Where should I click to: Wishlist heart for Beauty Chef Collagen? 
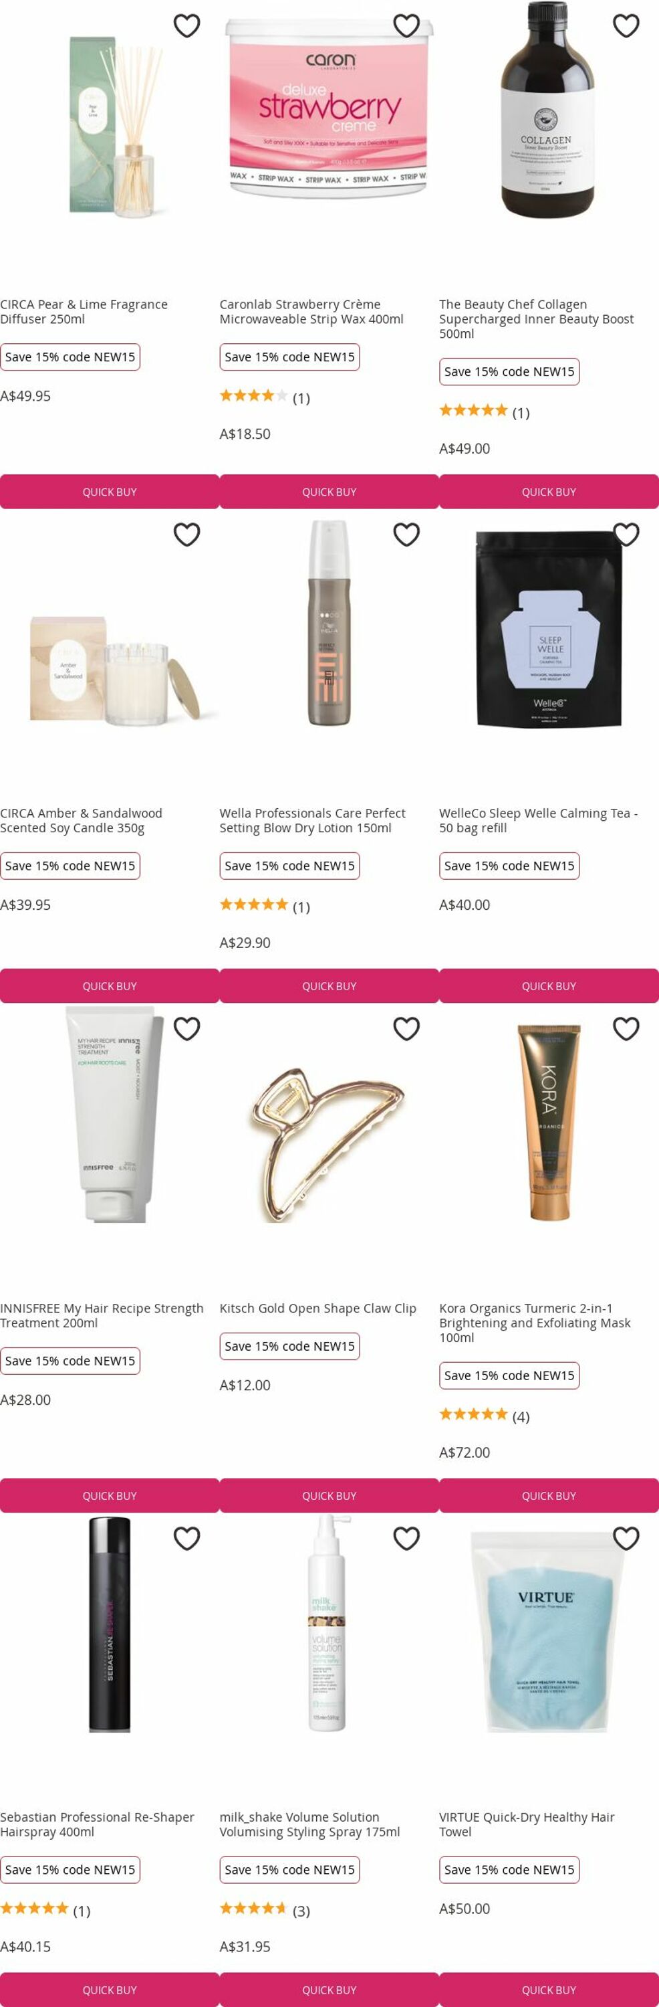[x=626, y=25]
